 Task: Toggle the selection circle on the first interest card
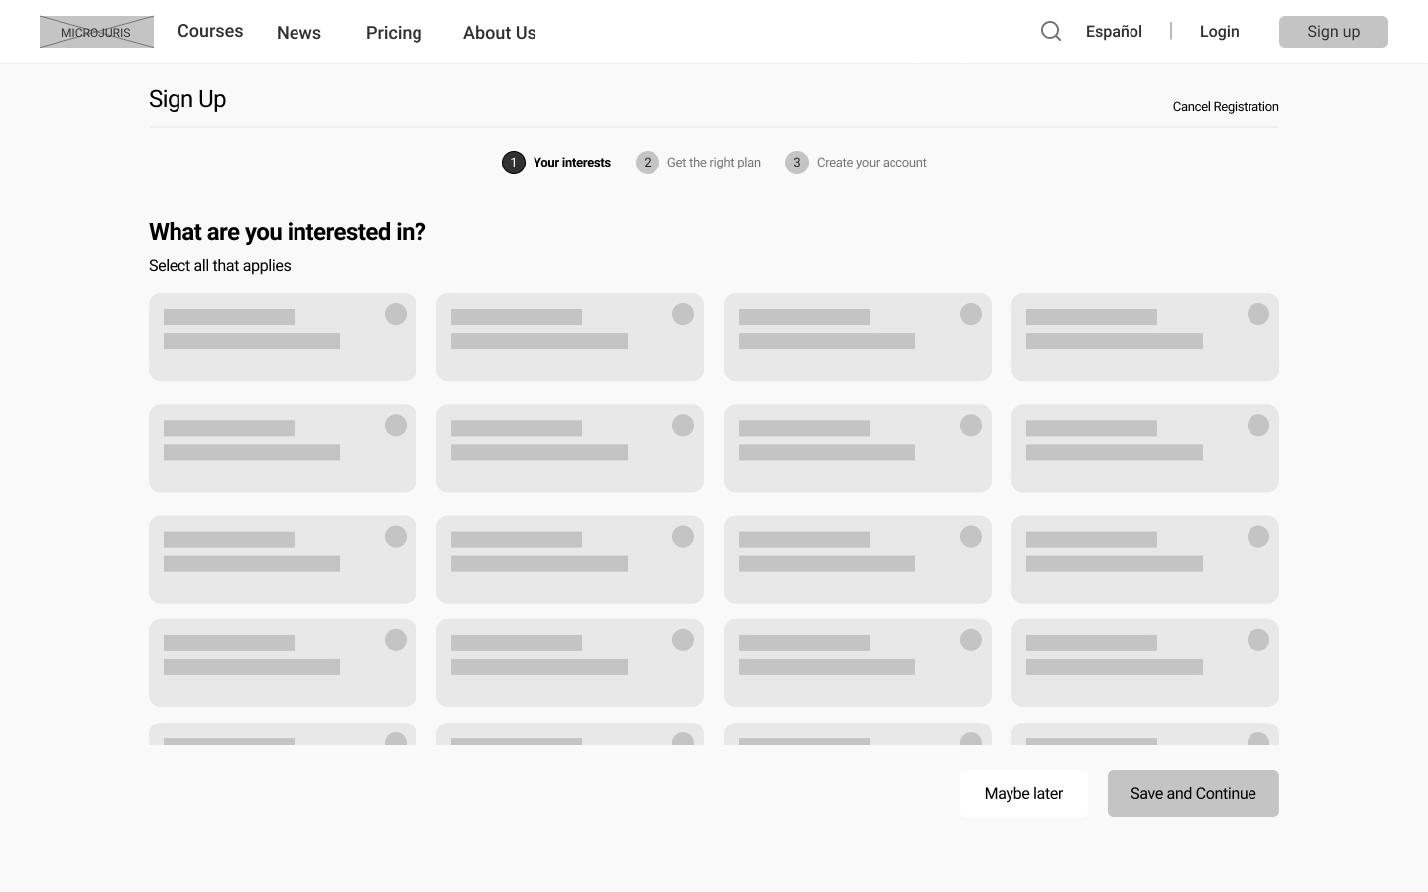tap(396, 313)
